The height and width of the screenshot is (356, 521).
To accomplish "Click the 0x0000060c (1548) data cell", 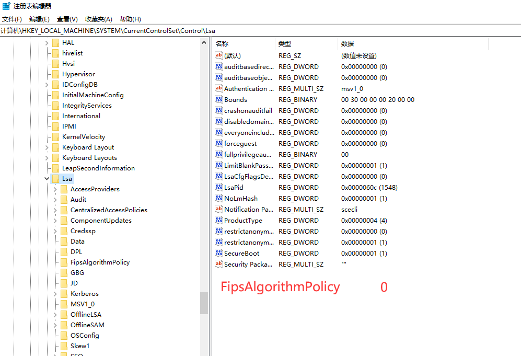I will pos(369,187).
